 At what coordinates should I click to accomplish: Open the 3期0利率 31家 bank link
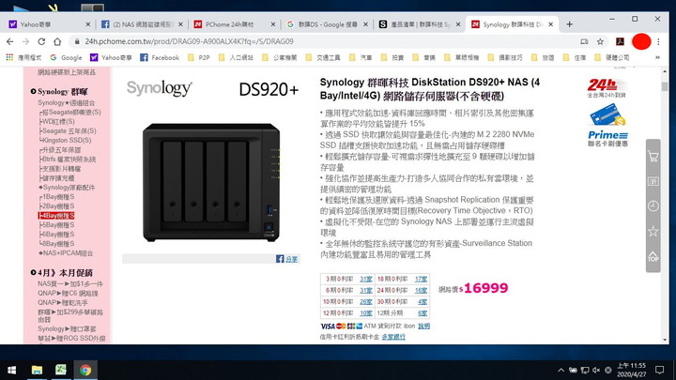coord(366,279)
